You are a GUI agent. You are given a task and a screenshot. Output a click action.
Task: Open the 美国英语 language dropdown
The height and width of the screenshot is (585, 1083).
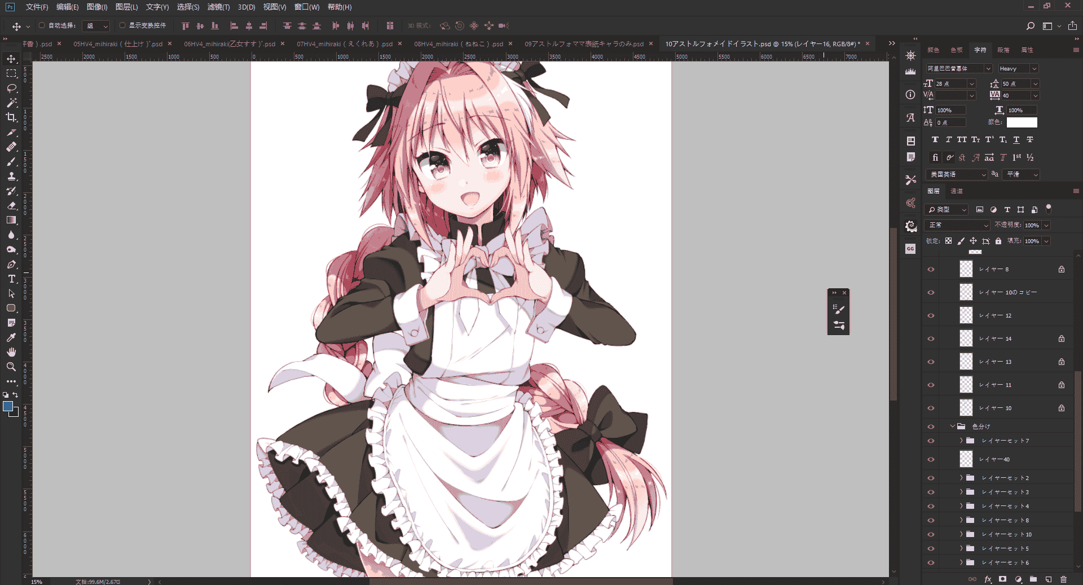pyautogui.click(x=957, y=175)
